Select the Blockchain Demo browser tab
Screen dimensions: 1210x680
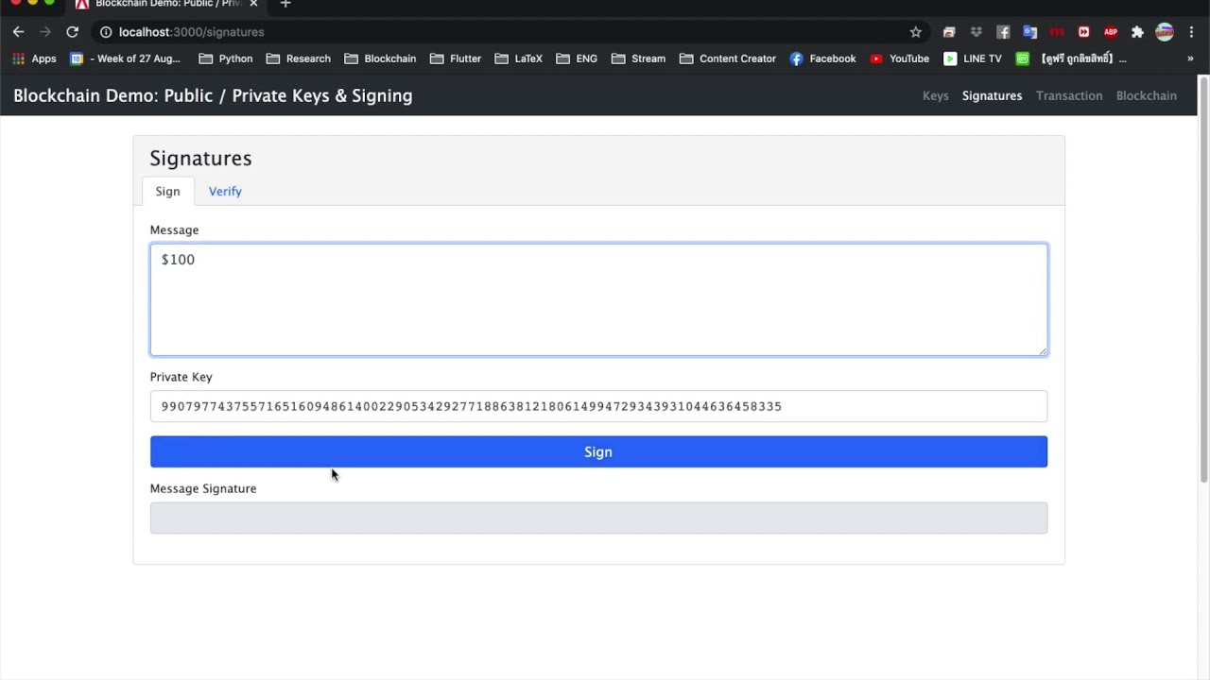167,5
